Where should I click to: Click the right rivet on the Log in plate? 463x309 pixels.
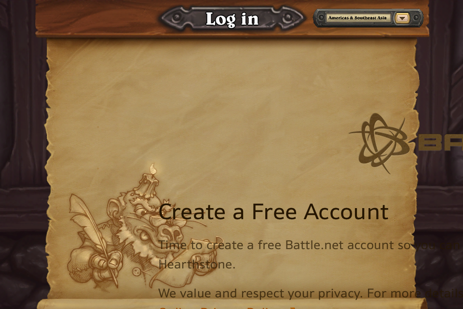pos(287,18)
